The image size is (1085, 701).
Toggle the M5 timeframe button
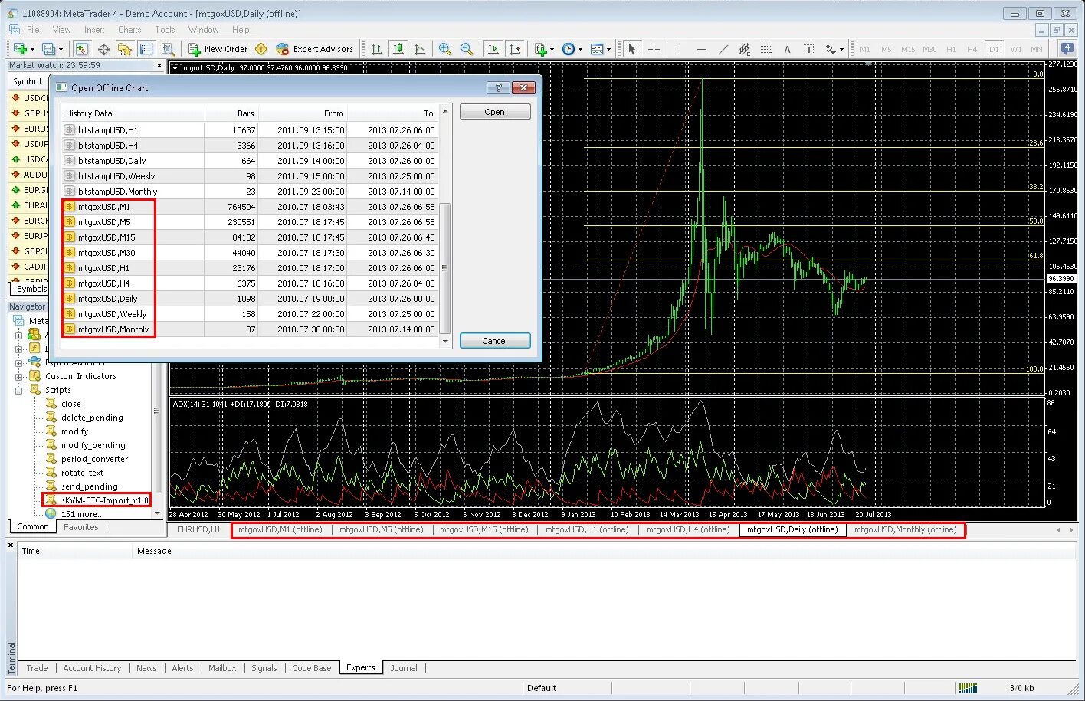pyautogui.click(x=887, y=49)
